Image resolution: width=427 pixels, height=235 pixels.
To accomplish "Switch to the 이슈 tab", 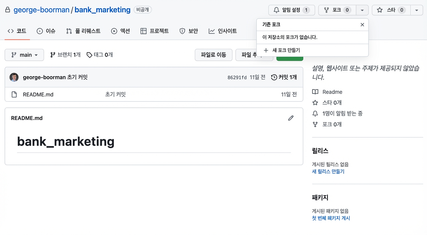I will click(46, 31).
